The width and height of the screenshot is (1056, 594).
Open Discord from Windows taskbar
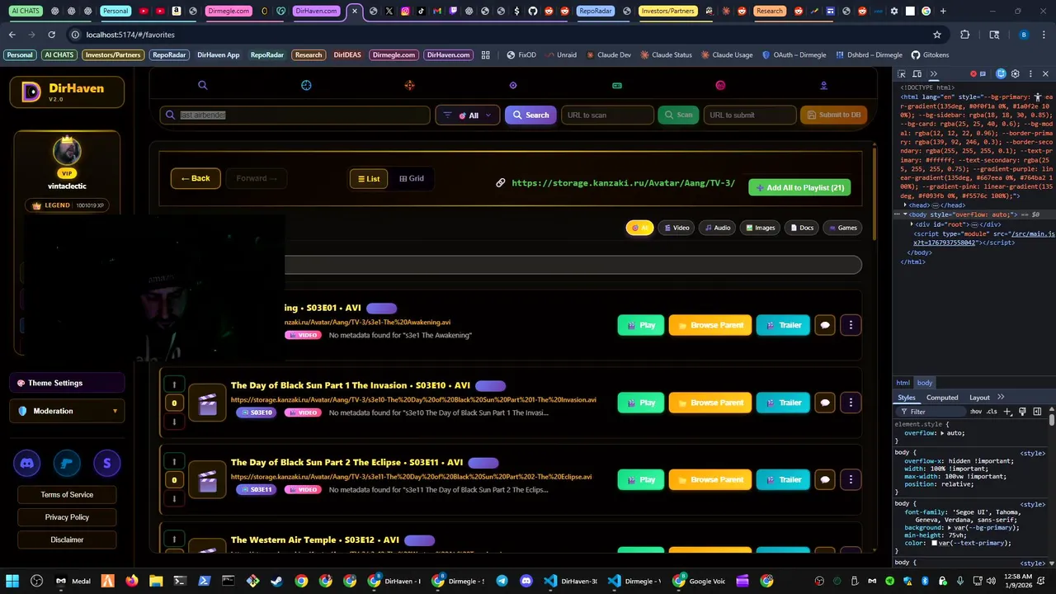point(526,581)
